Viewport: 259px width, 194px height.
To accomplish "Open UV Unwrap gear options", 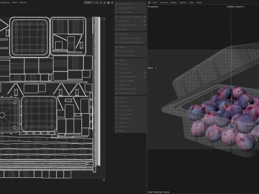I will [145, 21].
